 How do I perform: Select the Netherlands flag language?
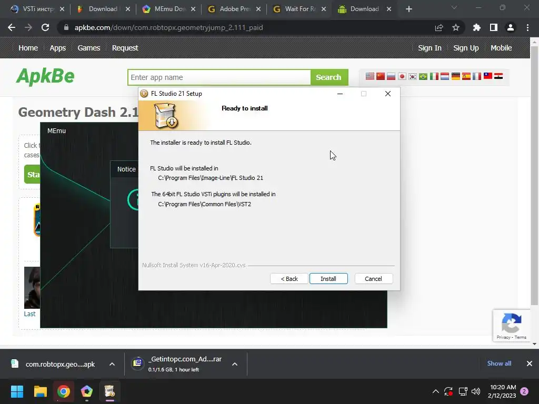pos(445,76)
